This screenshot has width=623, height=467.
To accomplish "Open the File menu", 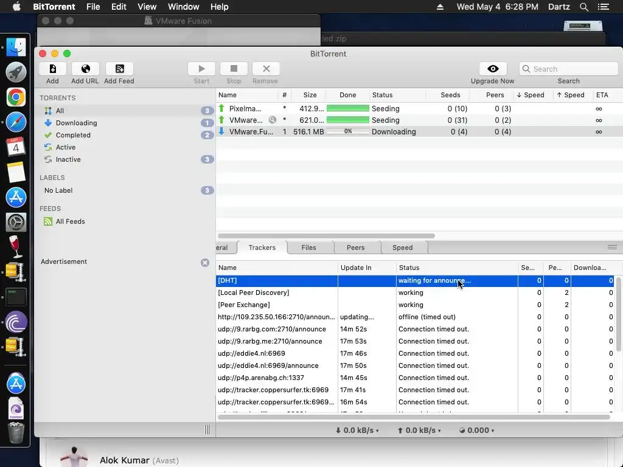I will pos(93,7).
